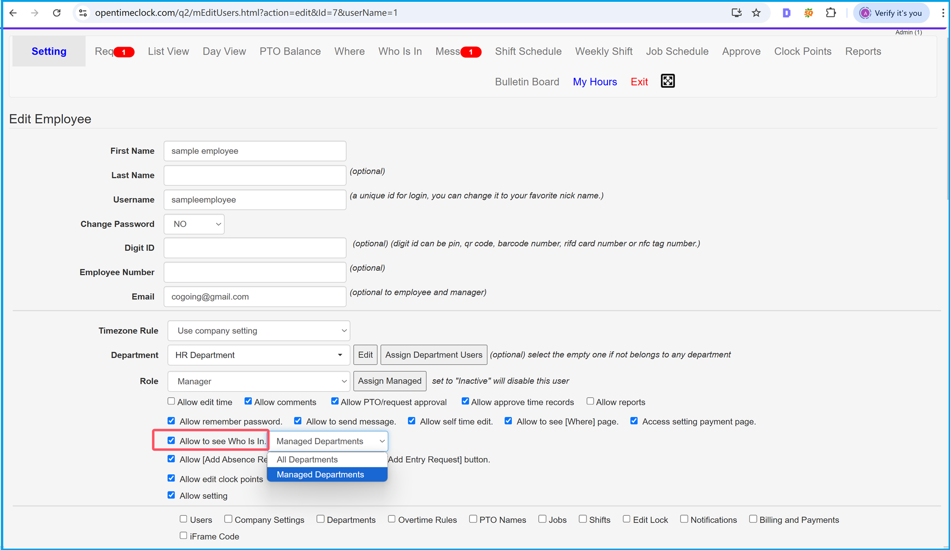Image resolution: width=950 pixels, height=550 pixels.
Task: Navigate to the PTO Balance tab
Action: click(x=290, y=51)
